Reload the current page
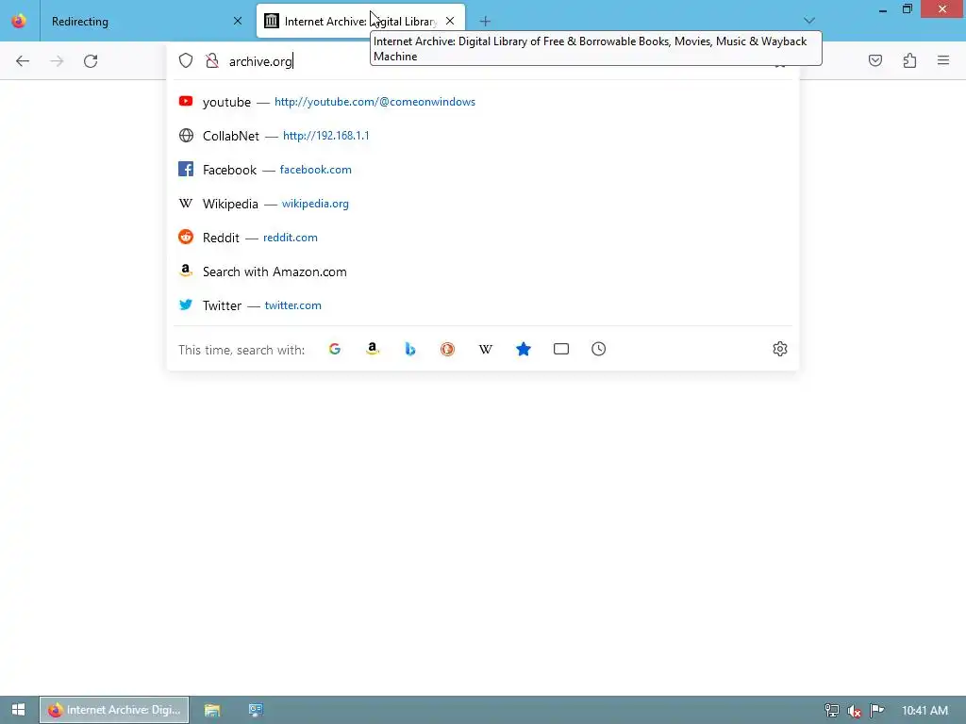966x724 pixels. tap(91, 61)
